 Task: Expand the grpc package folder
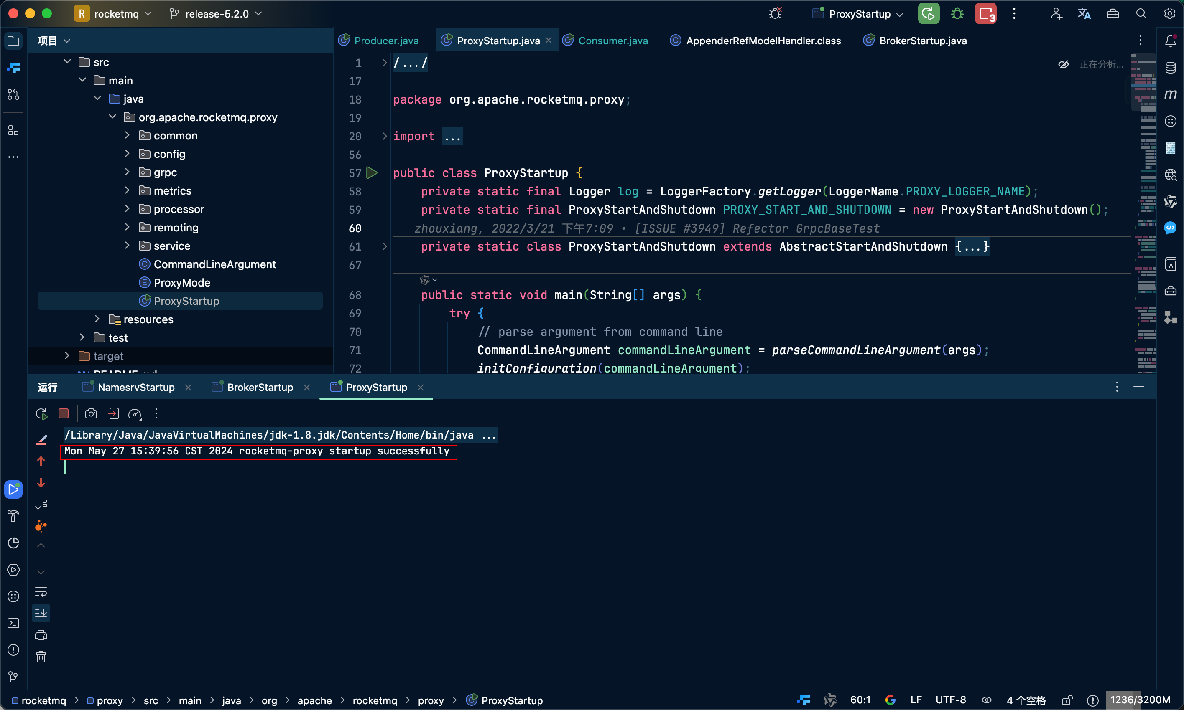[x=127, y=172]
